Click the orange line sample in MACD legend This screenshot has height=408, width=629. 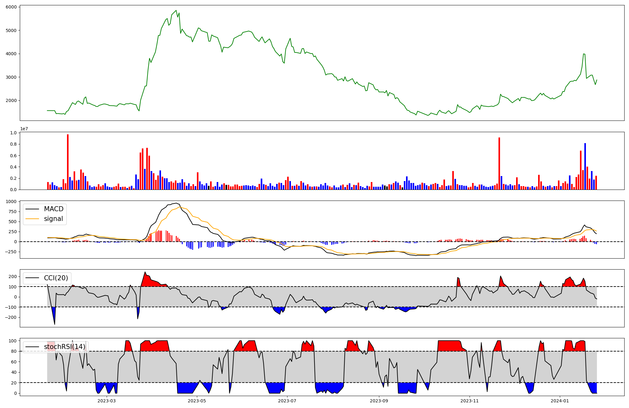(32, 219)
